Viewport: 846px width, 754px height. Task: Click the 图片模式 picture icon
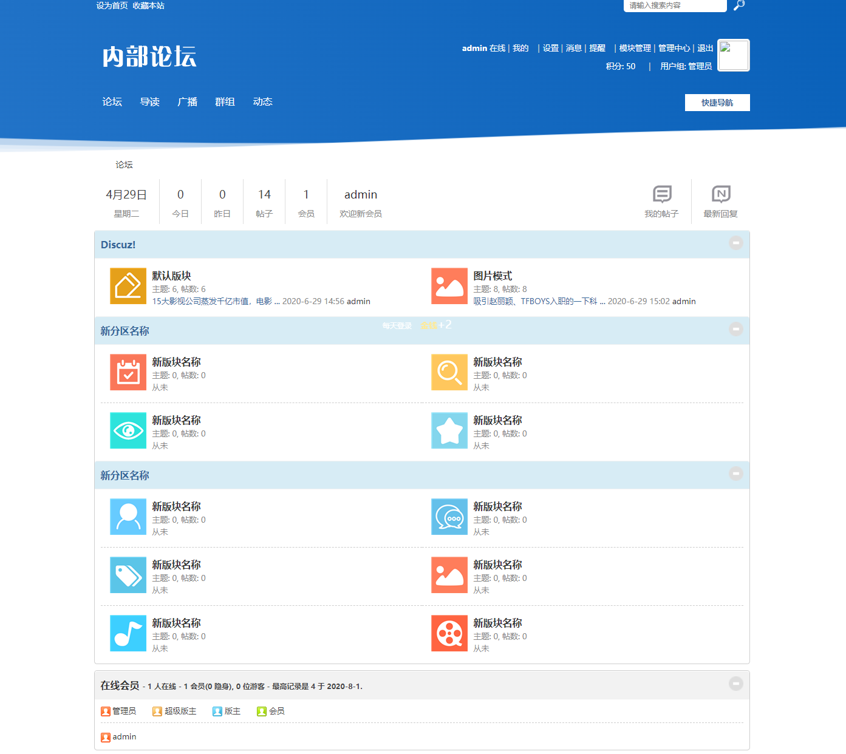(449, 286)
